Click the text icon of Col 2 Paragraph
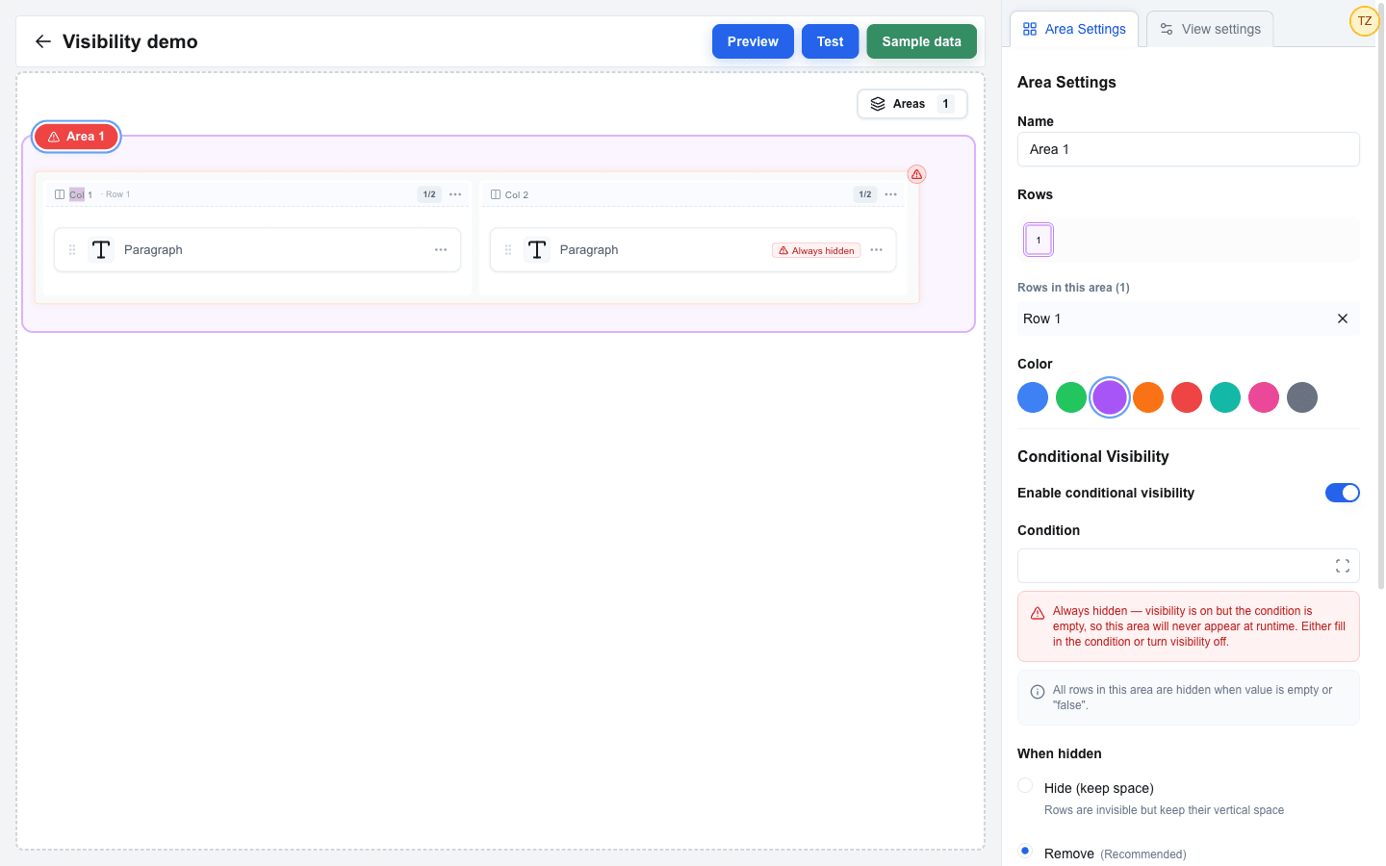Viewport: 1386px width, 866px height. 537,250
